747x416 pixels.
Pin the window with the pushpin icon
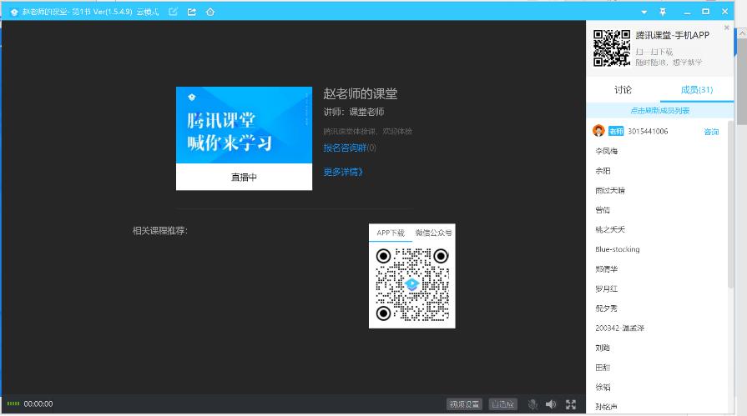click(x=663, y=12)
